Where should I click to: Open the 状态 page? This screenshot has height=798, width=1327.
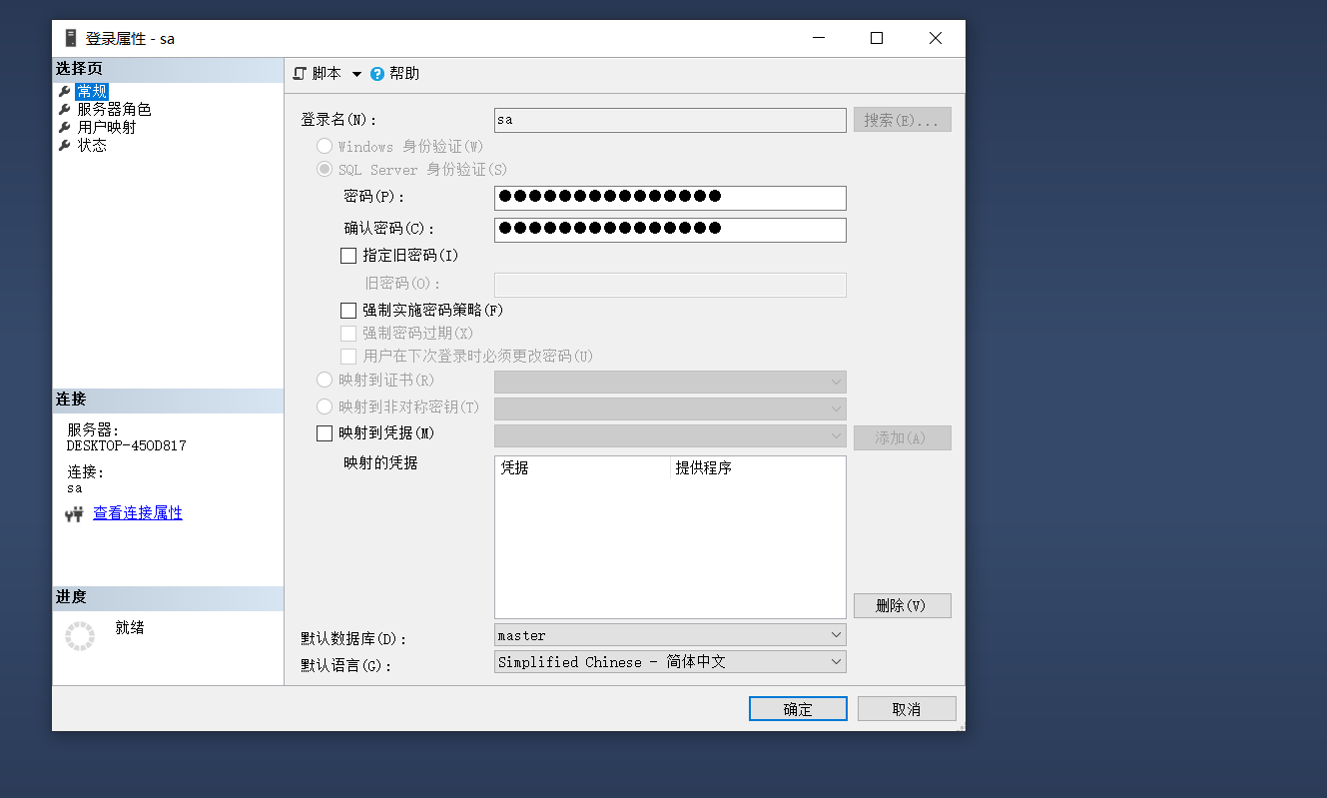tap(93, 145)
